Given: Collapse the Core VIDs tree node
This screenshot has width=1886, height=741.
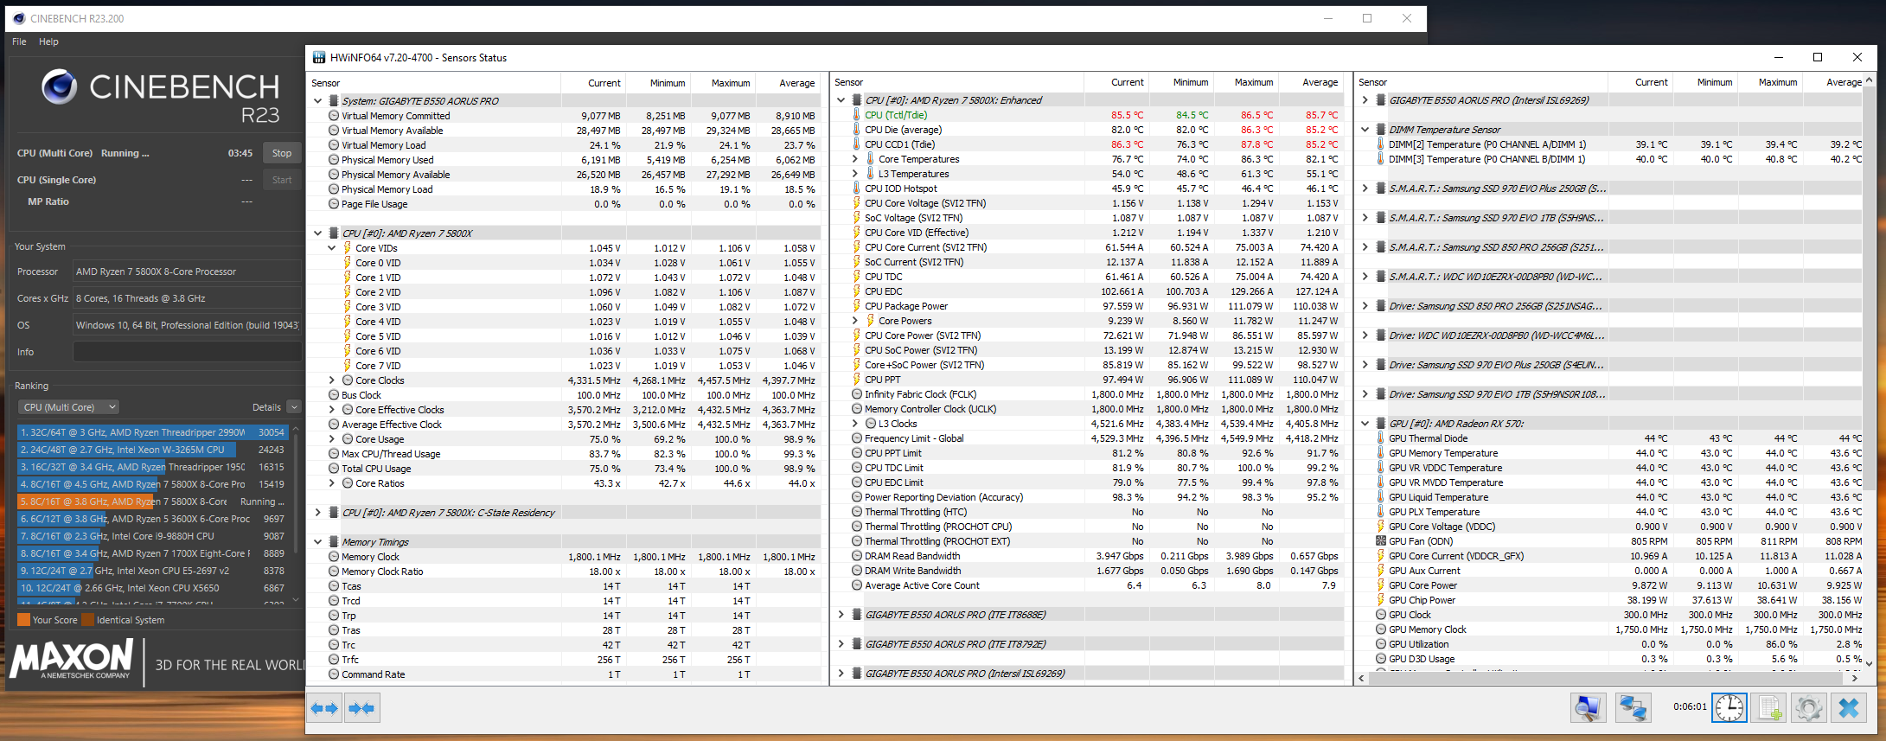Looking at the screenshot, I should click(x=331, y=248).
